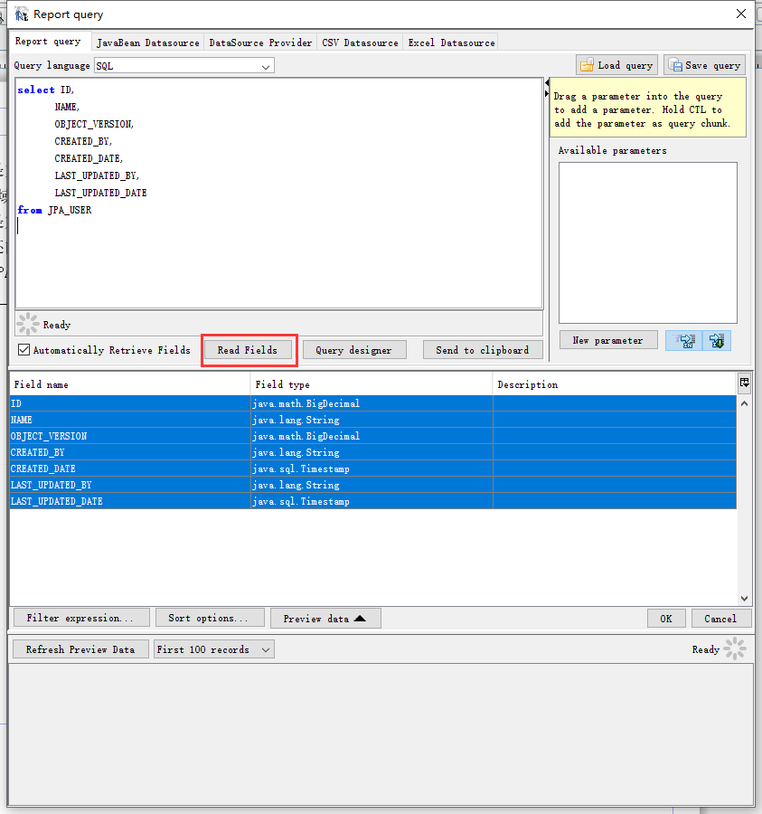Screen dimensions: 762x814
Task: Create a New parameter
Action: tap(608, 341)
